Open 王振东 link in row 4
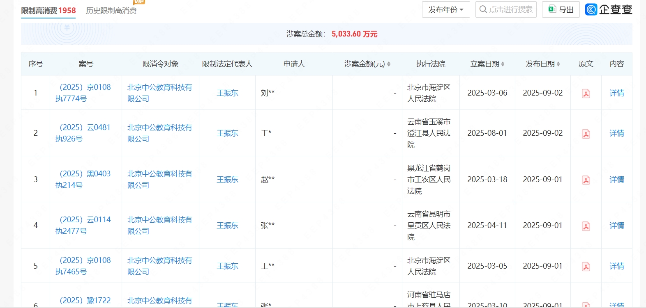 point(227,226)
